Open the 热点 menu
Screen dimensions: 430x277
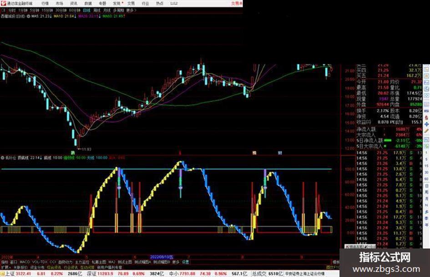tap(160, 4)
